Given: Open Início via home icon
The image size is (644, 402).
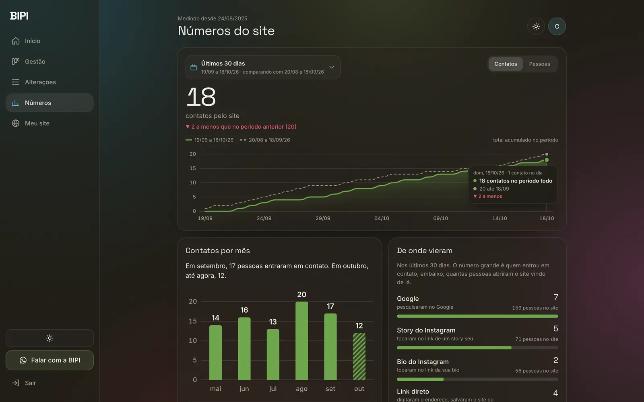Looking at the screenshot, I should point(16,41).
